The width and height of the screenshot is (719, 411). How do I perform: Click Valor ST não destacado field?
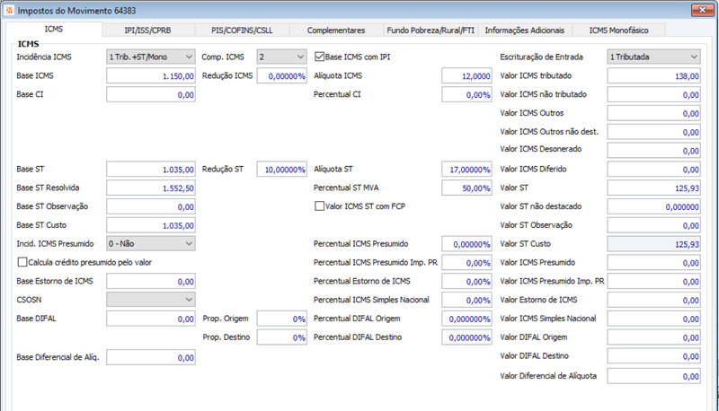click(654, 206)
